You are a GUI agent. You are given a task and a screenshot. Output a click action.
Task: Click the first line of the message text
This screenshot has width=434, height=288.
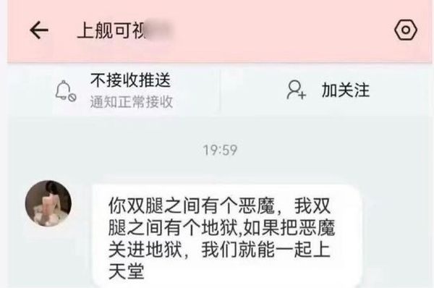click(x=219, y=206)
